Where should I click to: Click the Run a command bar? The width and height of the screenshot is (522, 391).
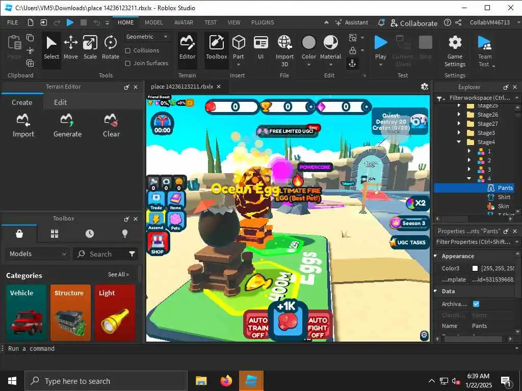coord(259,349)
